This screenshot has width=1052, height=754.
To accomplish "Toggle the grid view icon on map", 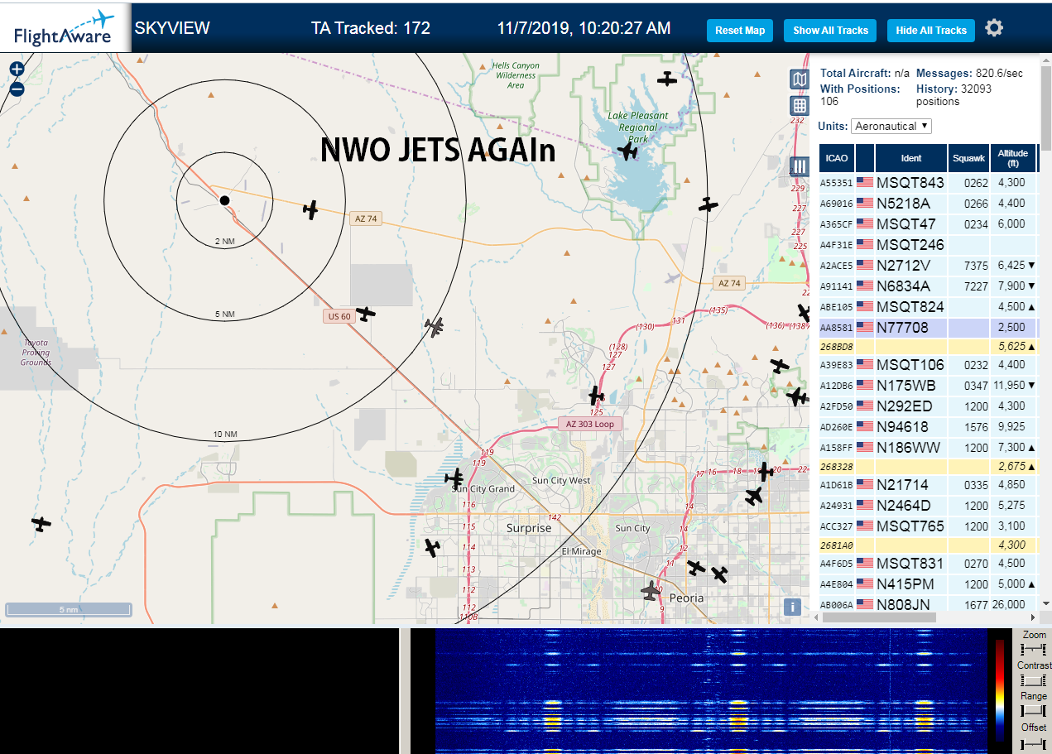I will pos(800,105).
